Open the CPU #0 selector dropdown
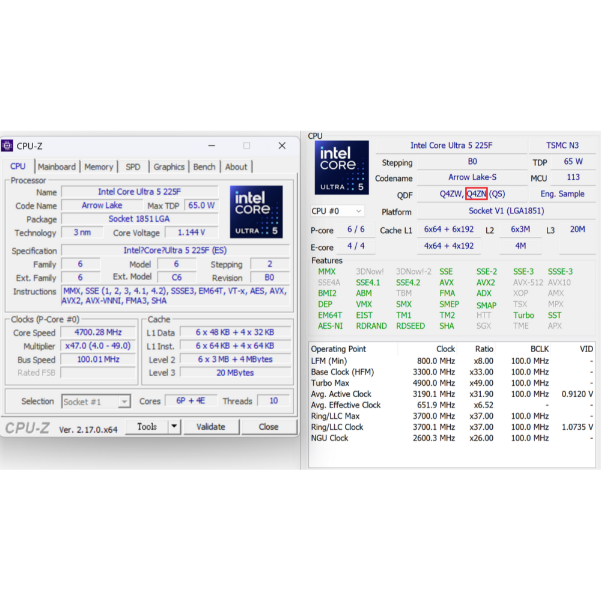This screenshot has width=601, height=601. [359, 212]
